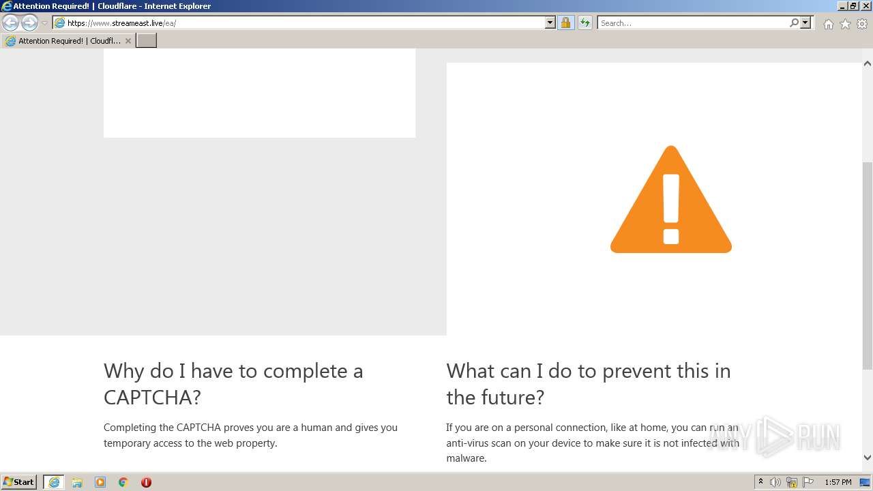Go forward using the forward arrow button
873x491 pixels.
pyautogui.click(x=29, y=23)
